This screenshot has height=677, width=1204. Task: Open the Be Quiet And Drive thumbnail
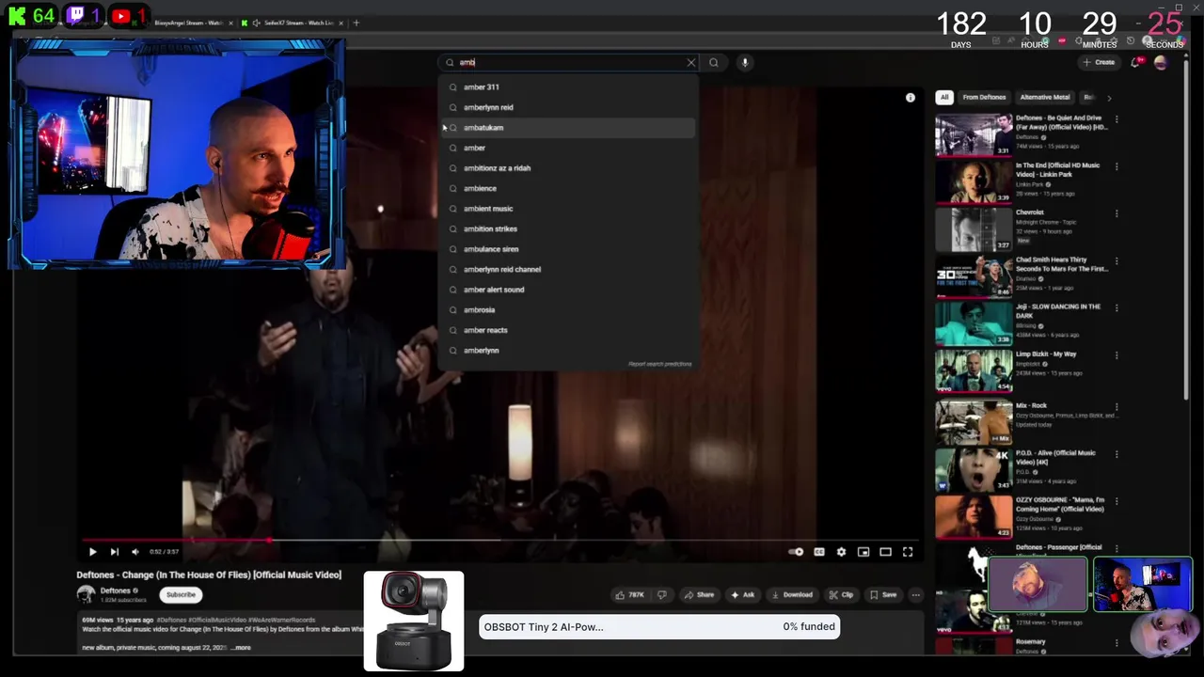[974, 135]
